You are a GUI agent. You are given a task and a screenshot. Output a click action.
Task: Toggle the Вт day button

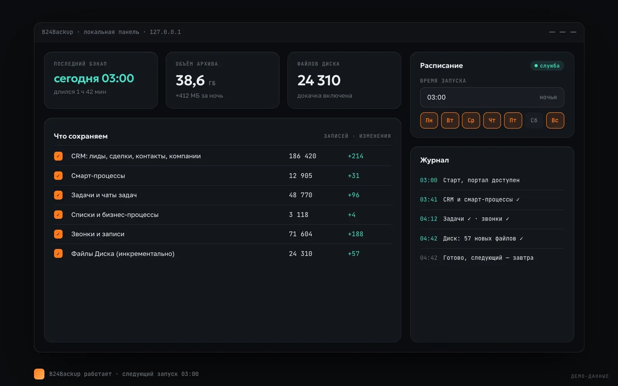(450, 120)
